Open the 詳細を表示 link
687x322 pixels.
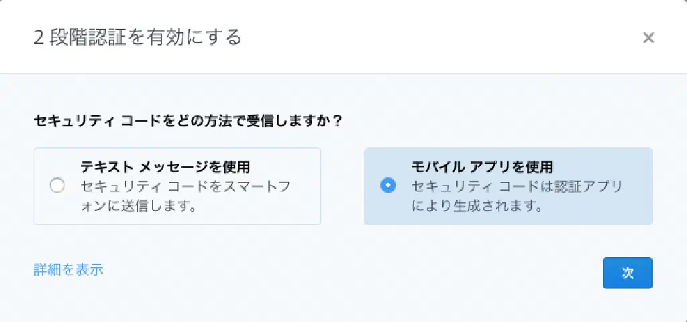(68, 270)
